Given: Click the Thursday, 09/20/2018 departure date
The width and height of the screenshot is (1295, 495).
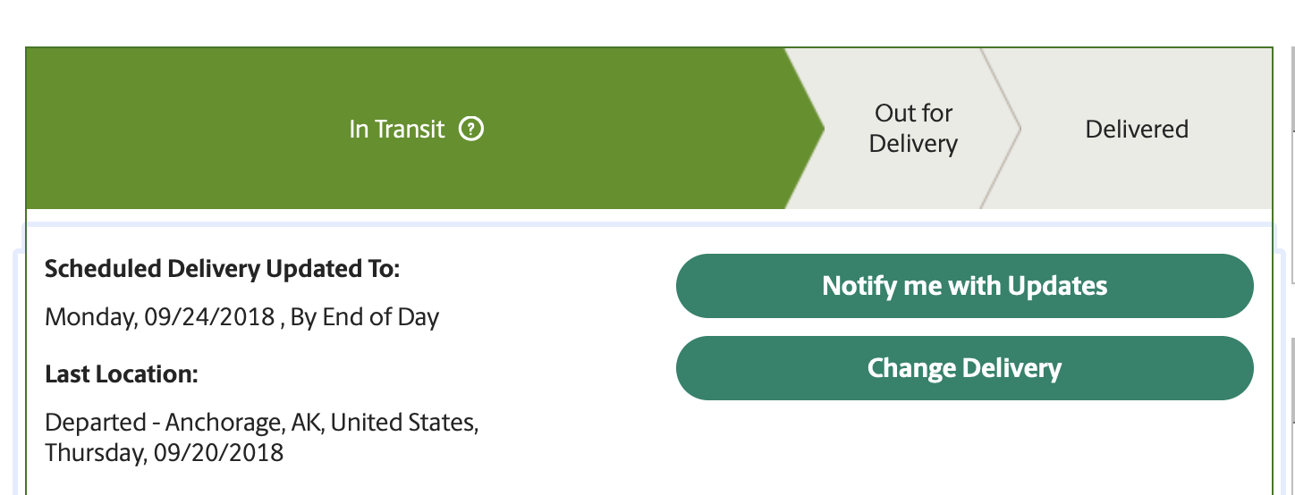Looking at the screenshot, I should (x=165, y=453).
